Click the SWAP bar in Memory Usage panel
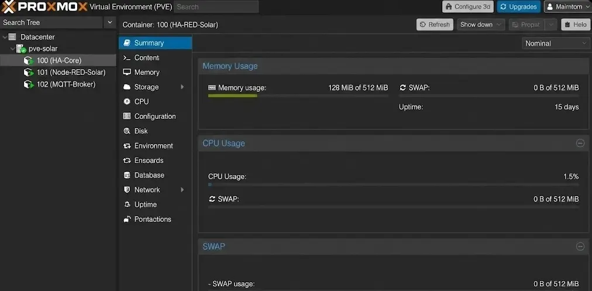Screen dimensions: 592x291 489,96
